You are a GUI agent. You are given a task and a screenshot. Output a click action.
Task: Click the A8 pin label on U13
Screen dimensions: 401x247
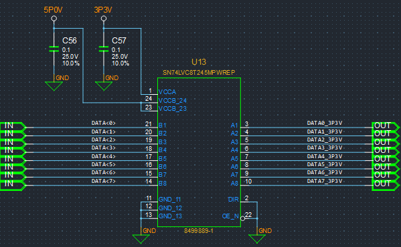tap(234, 184)
